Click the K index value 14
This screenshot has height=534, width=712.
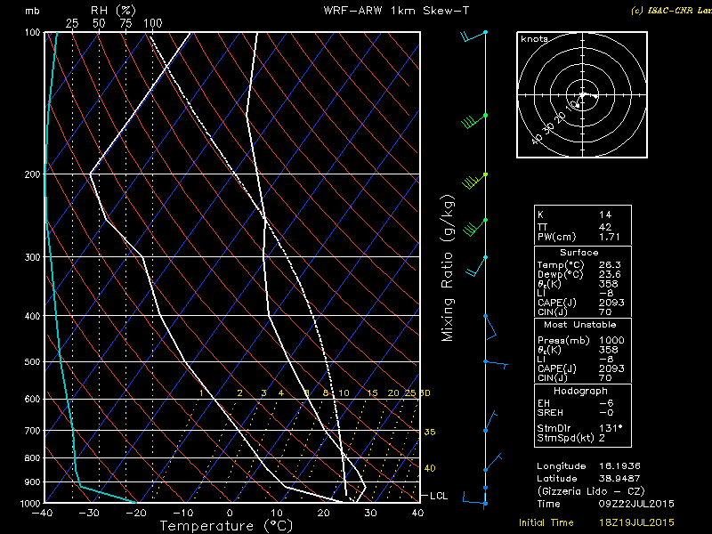point(605,214)
